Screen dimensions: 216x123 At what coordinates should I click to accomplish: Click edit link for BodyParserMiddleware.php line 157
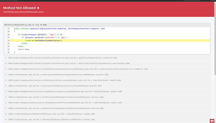coord(93,114)
